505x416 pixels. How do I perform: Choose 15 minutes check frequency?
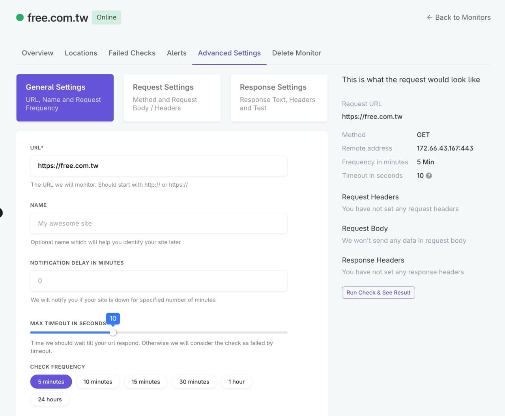[x=146, y=382]
